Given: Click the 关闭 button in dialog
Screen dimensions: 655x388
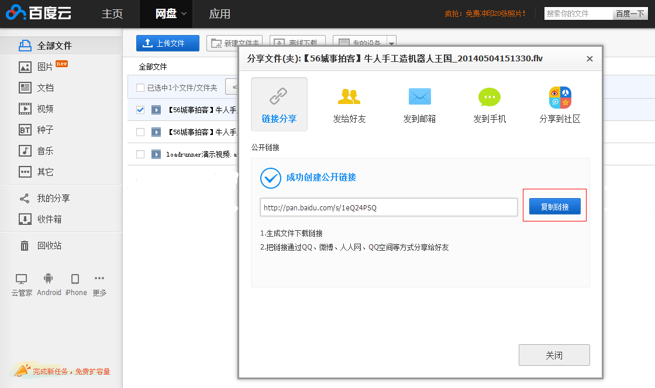Looking at the screenshot, I should click(x=554, y=355).
